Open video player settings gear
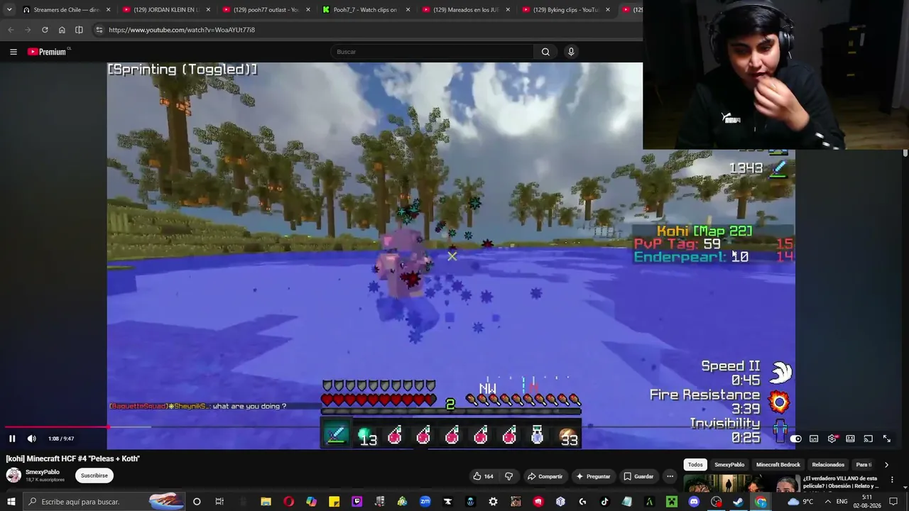The width and height of the screenshot is (909, 511). pyautogui.click(x=832, y=439)
